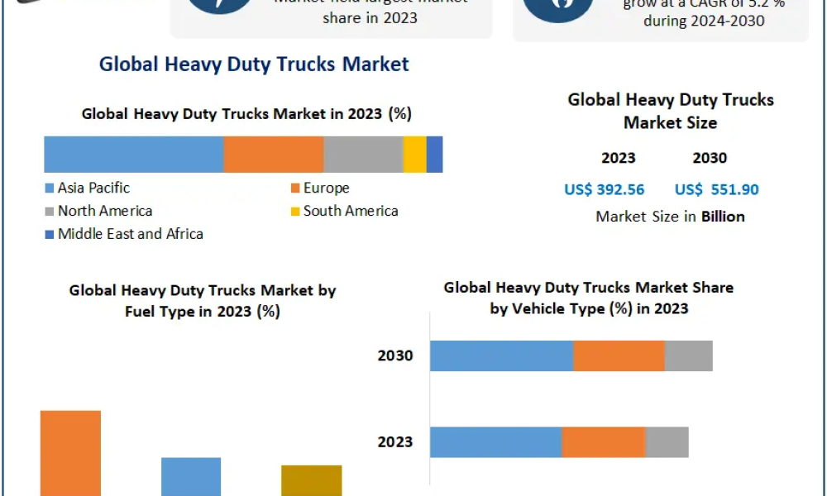The width and height of the screenshot is (827, 496).
Task: Click the gray segment of the 2030 vehicle bar
Action: [x=689, y=355]
